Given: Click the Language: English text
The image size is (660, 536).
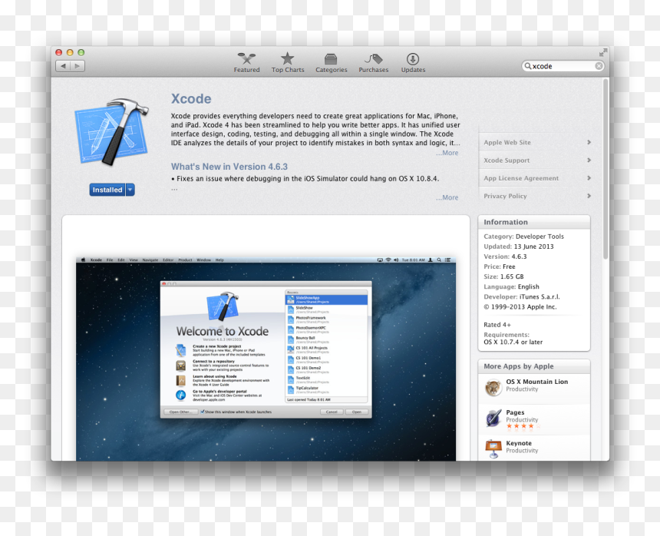Looking at the screenshot, I should pos(511,286).
